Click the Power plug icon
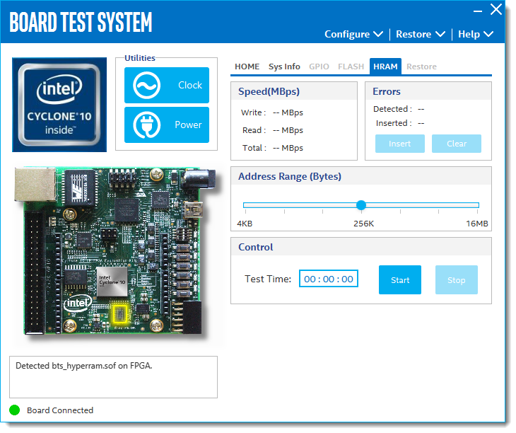The height and width of the screenshot is (433, 516). [x=146, y=125]
